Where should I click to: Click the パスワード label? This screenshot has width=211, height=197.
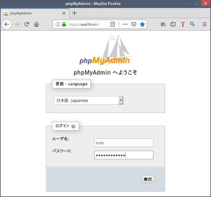62,151
